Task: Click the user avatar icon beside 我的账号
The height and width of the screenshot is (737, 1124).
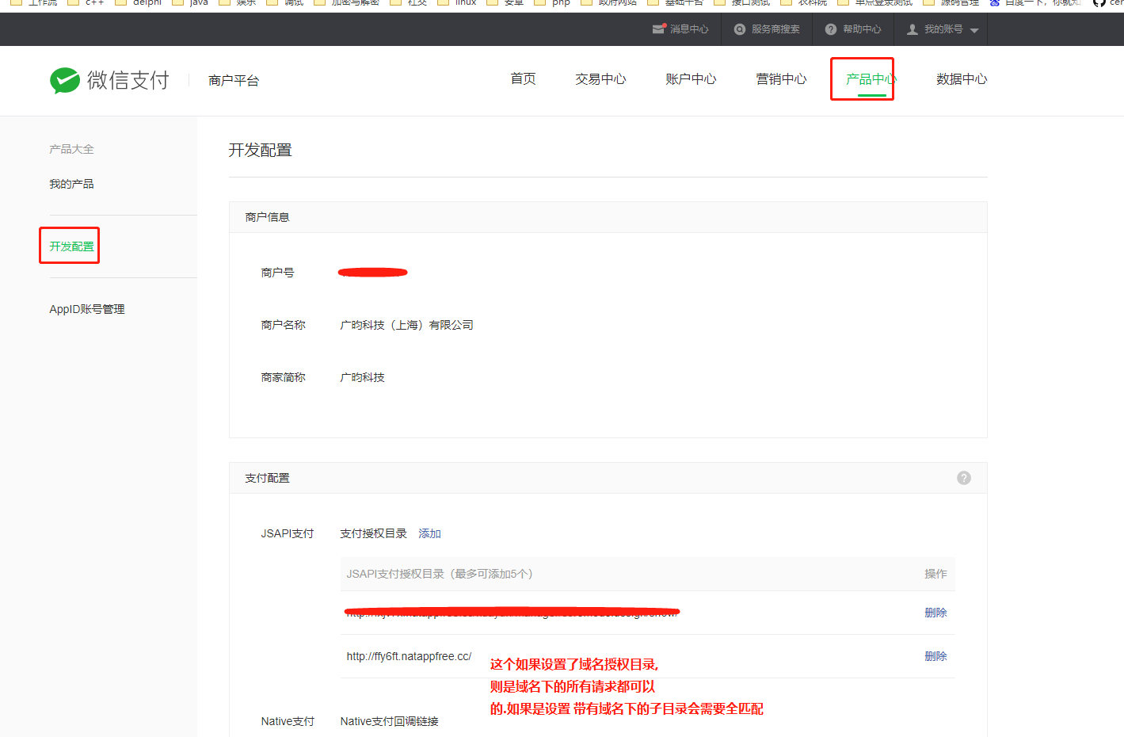Action: [x=913, y=29]
